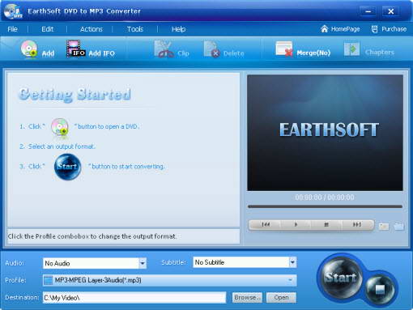Click the large Start convert button
The image size is (413, 310).
pyautogui.click(x=341, y=277)
